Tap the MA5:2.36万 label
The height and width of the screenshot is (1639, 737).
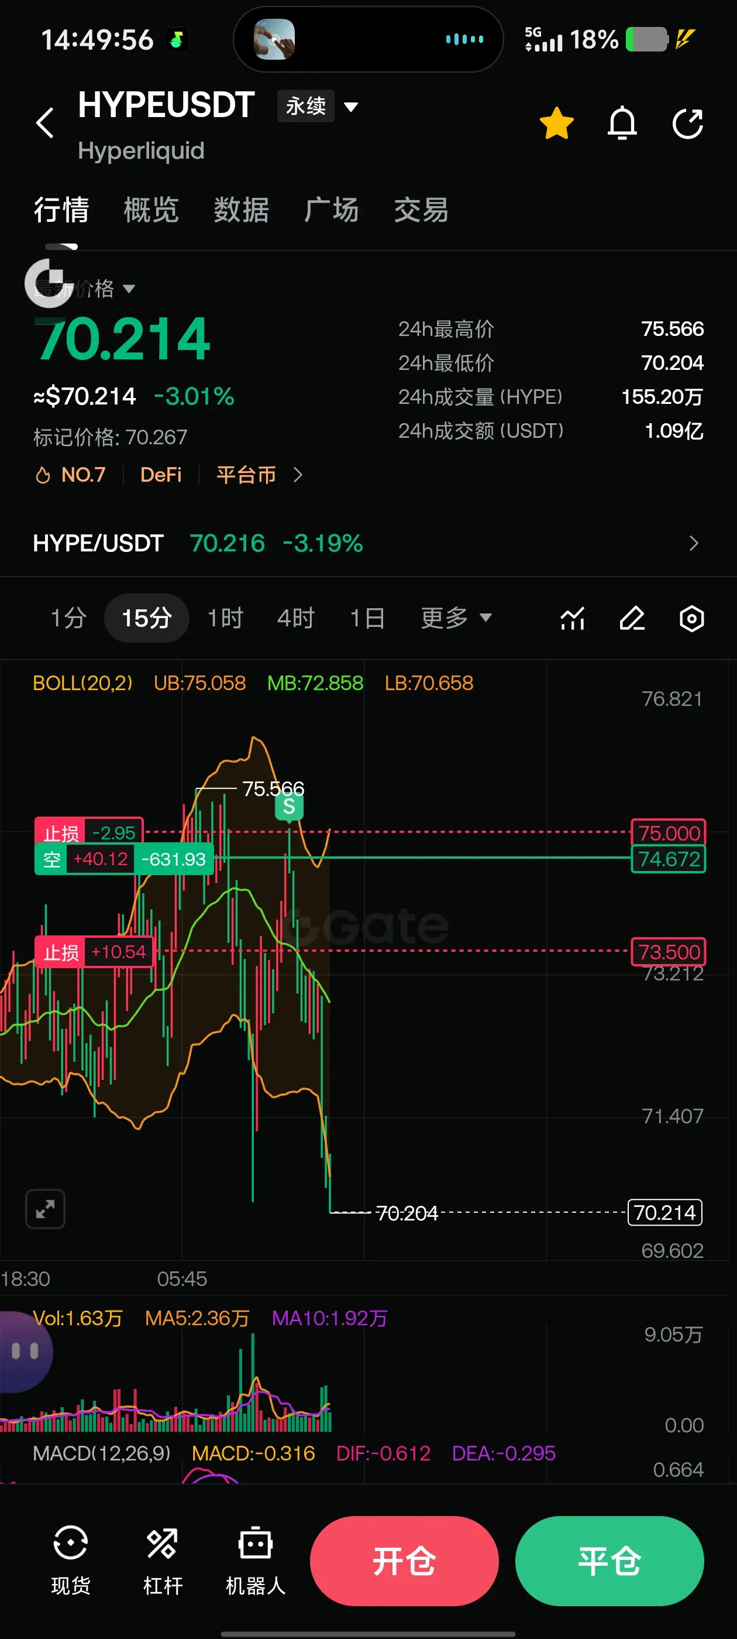197,1318
